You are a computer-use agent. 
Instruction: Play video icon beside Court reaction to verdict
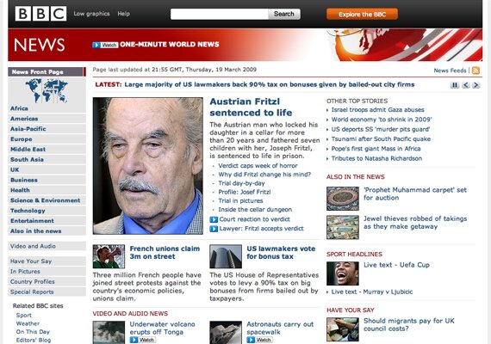(x=214, y=219)
